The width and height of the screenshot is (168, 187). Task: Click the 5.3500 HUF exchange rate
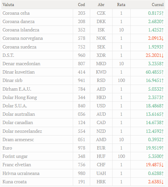point(156,156)
